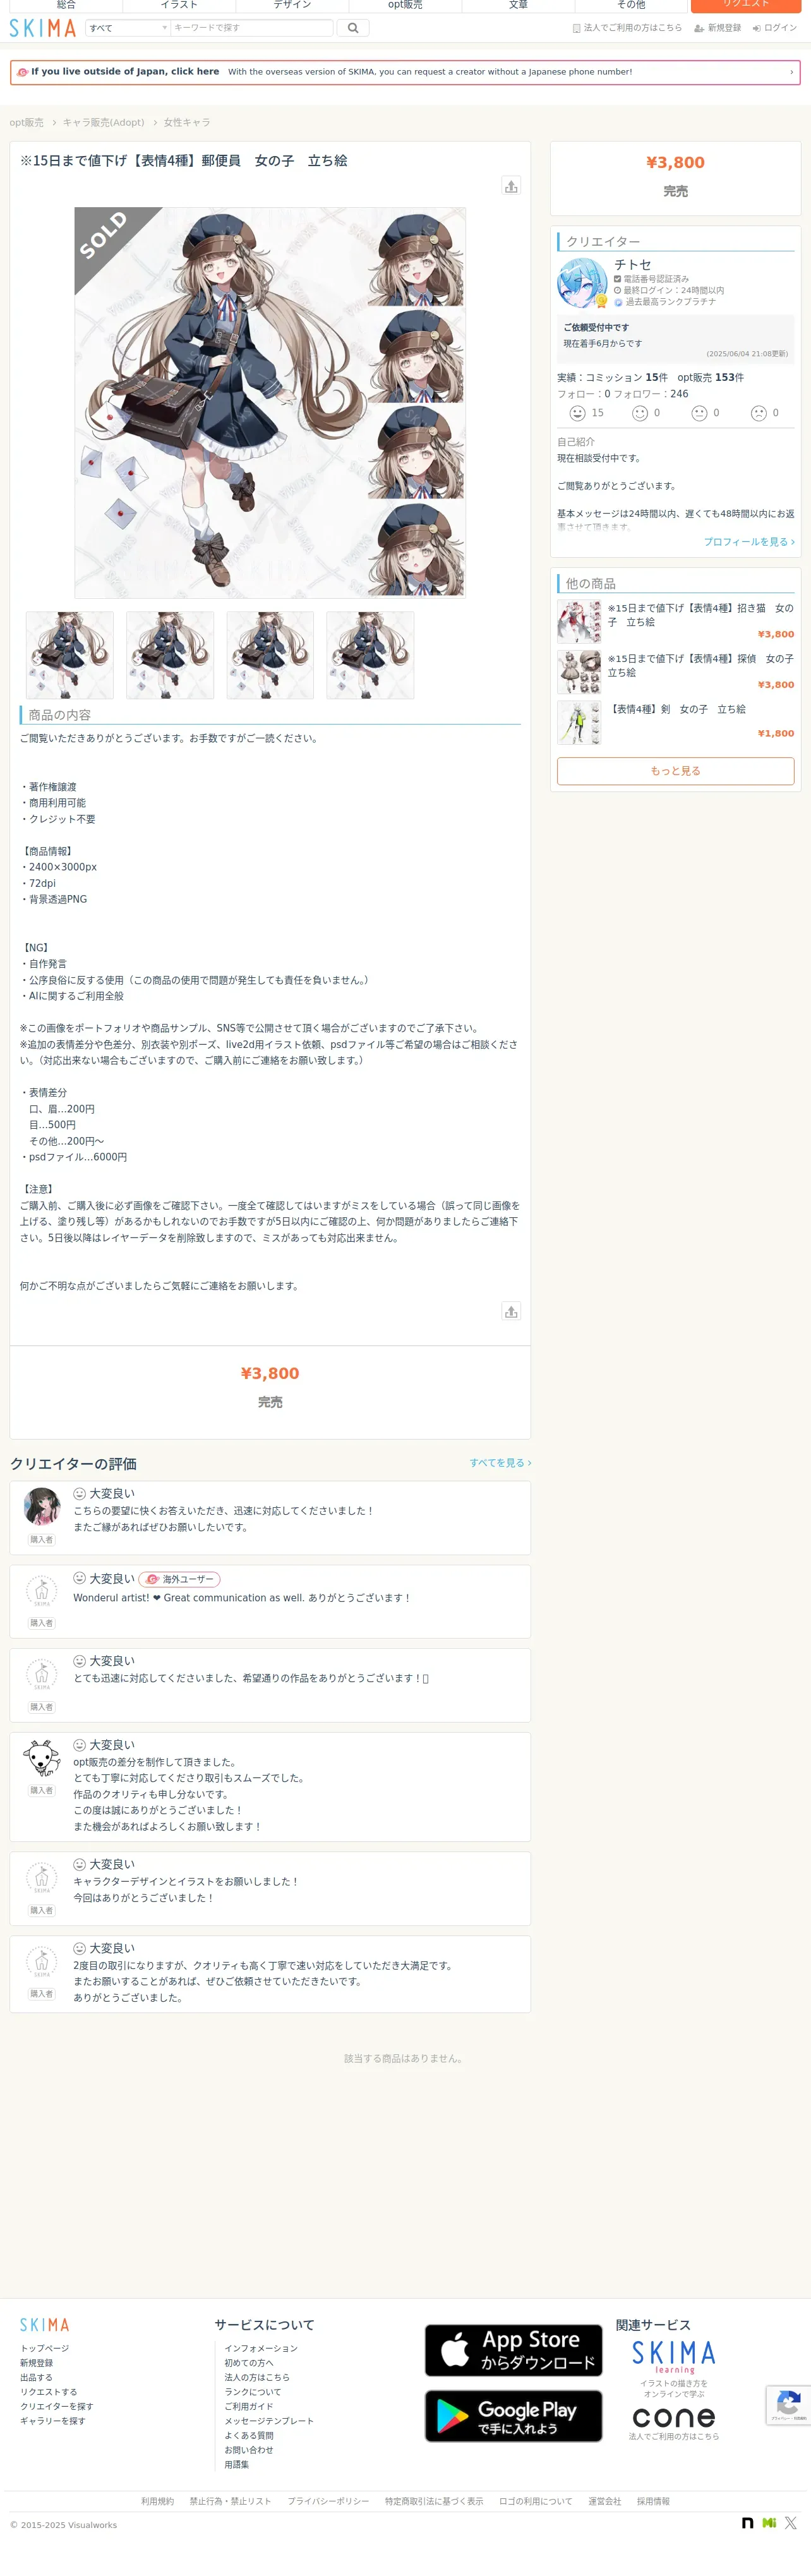This screenshot has width=811, height=2576.
Task: Select the first product thumbnail below image
Action: coord(70,655)
